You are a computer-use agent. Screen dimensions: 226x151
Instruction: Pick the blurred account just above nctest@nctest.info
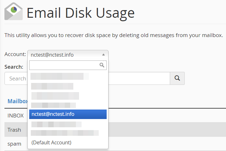(x=53, y=105)
